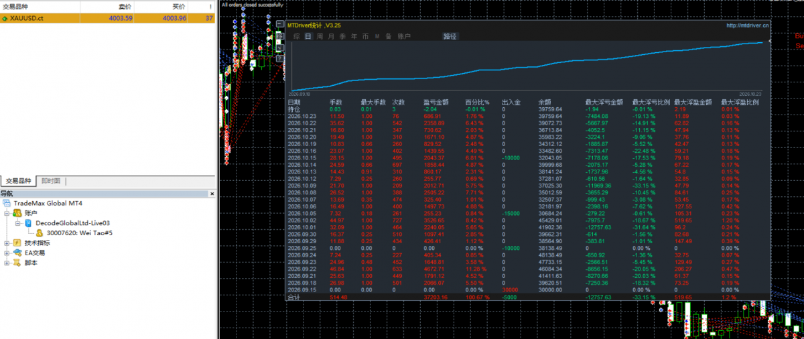Click the EA交易 expert advisors icon
Image resolution: width=804 pixels, height=339 pixels.
pos(17,253)
